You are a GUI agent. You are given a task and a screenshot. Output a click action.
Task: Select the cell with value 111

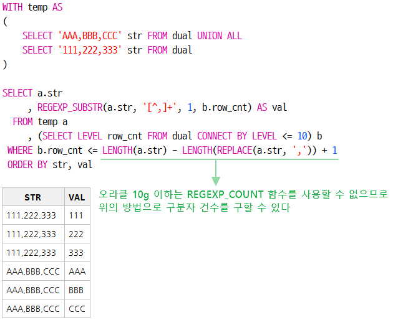pyautogui.click(x=77, y=215)
